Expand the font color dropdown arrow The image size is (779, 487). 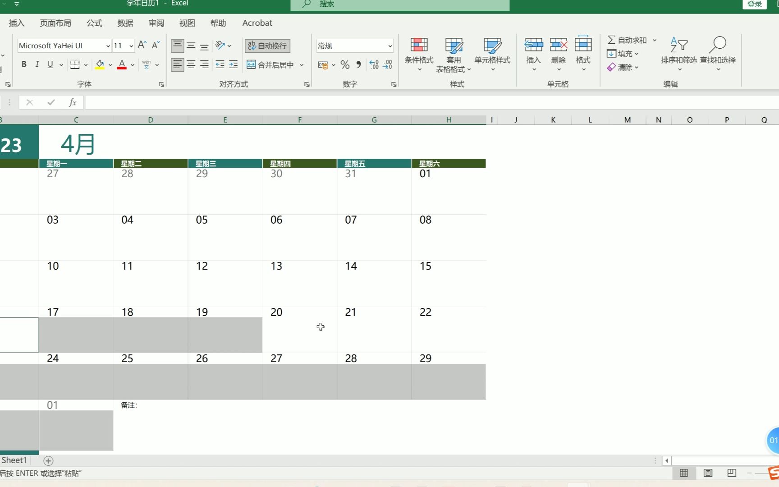click(x=133, y=65)
